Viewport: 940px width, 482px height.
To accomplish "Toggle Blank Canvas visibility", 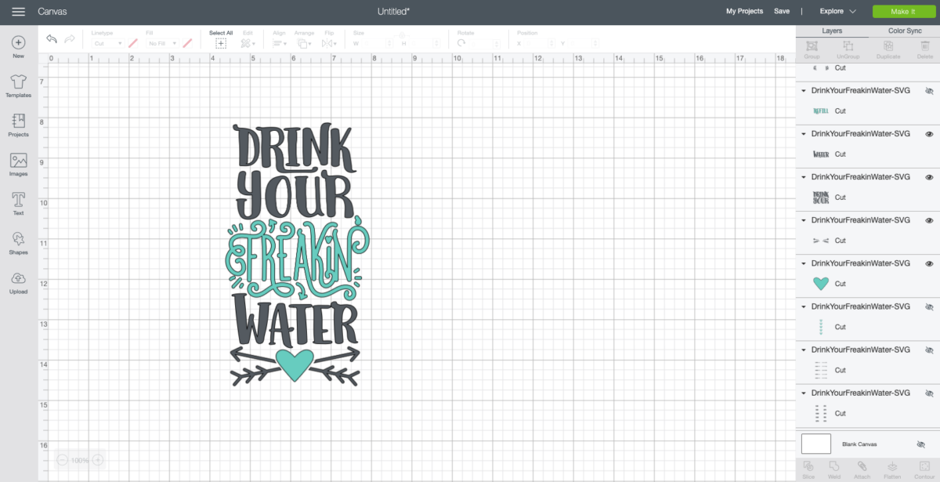I will click(x=920, y=444).
